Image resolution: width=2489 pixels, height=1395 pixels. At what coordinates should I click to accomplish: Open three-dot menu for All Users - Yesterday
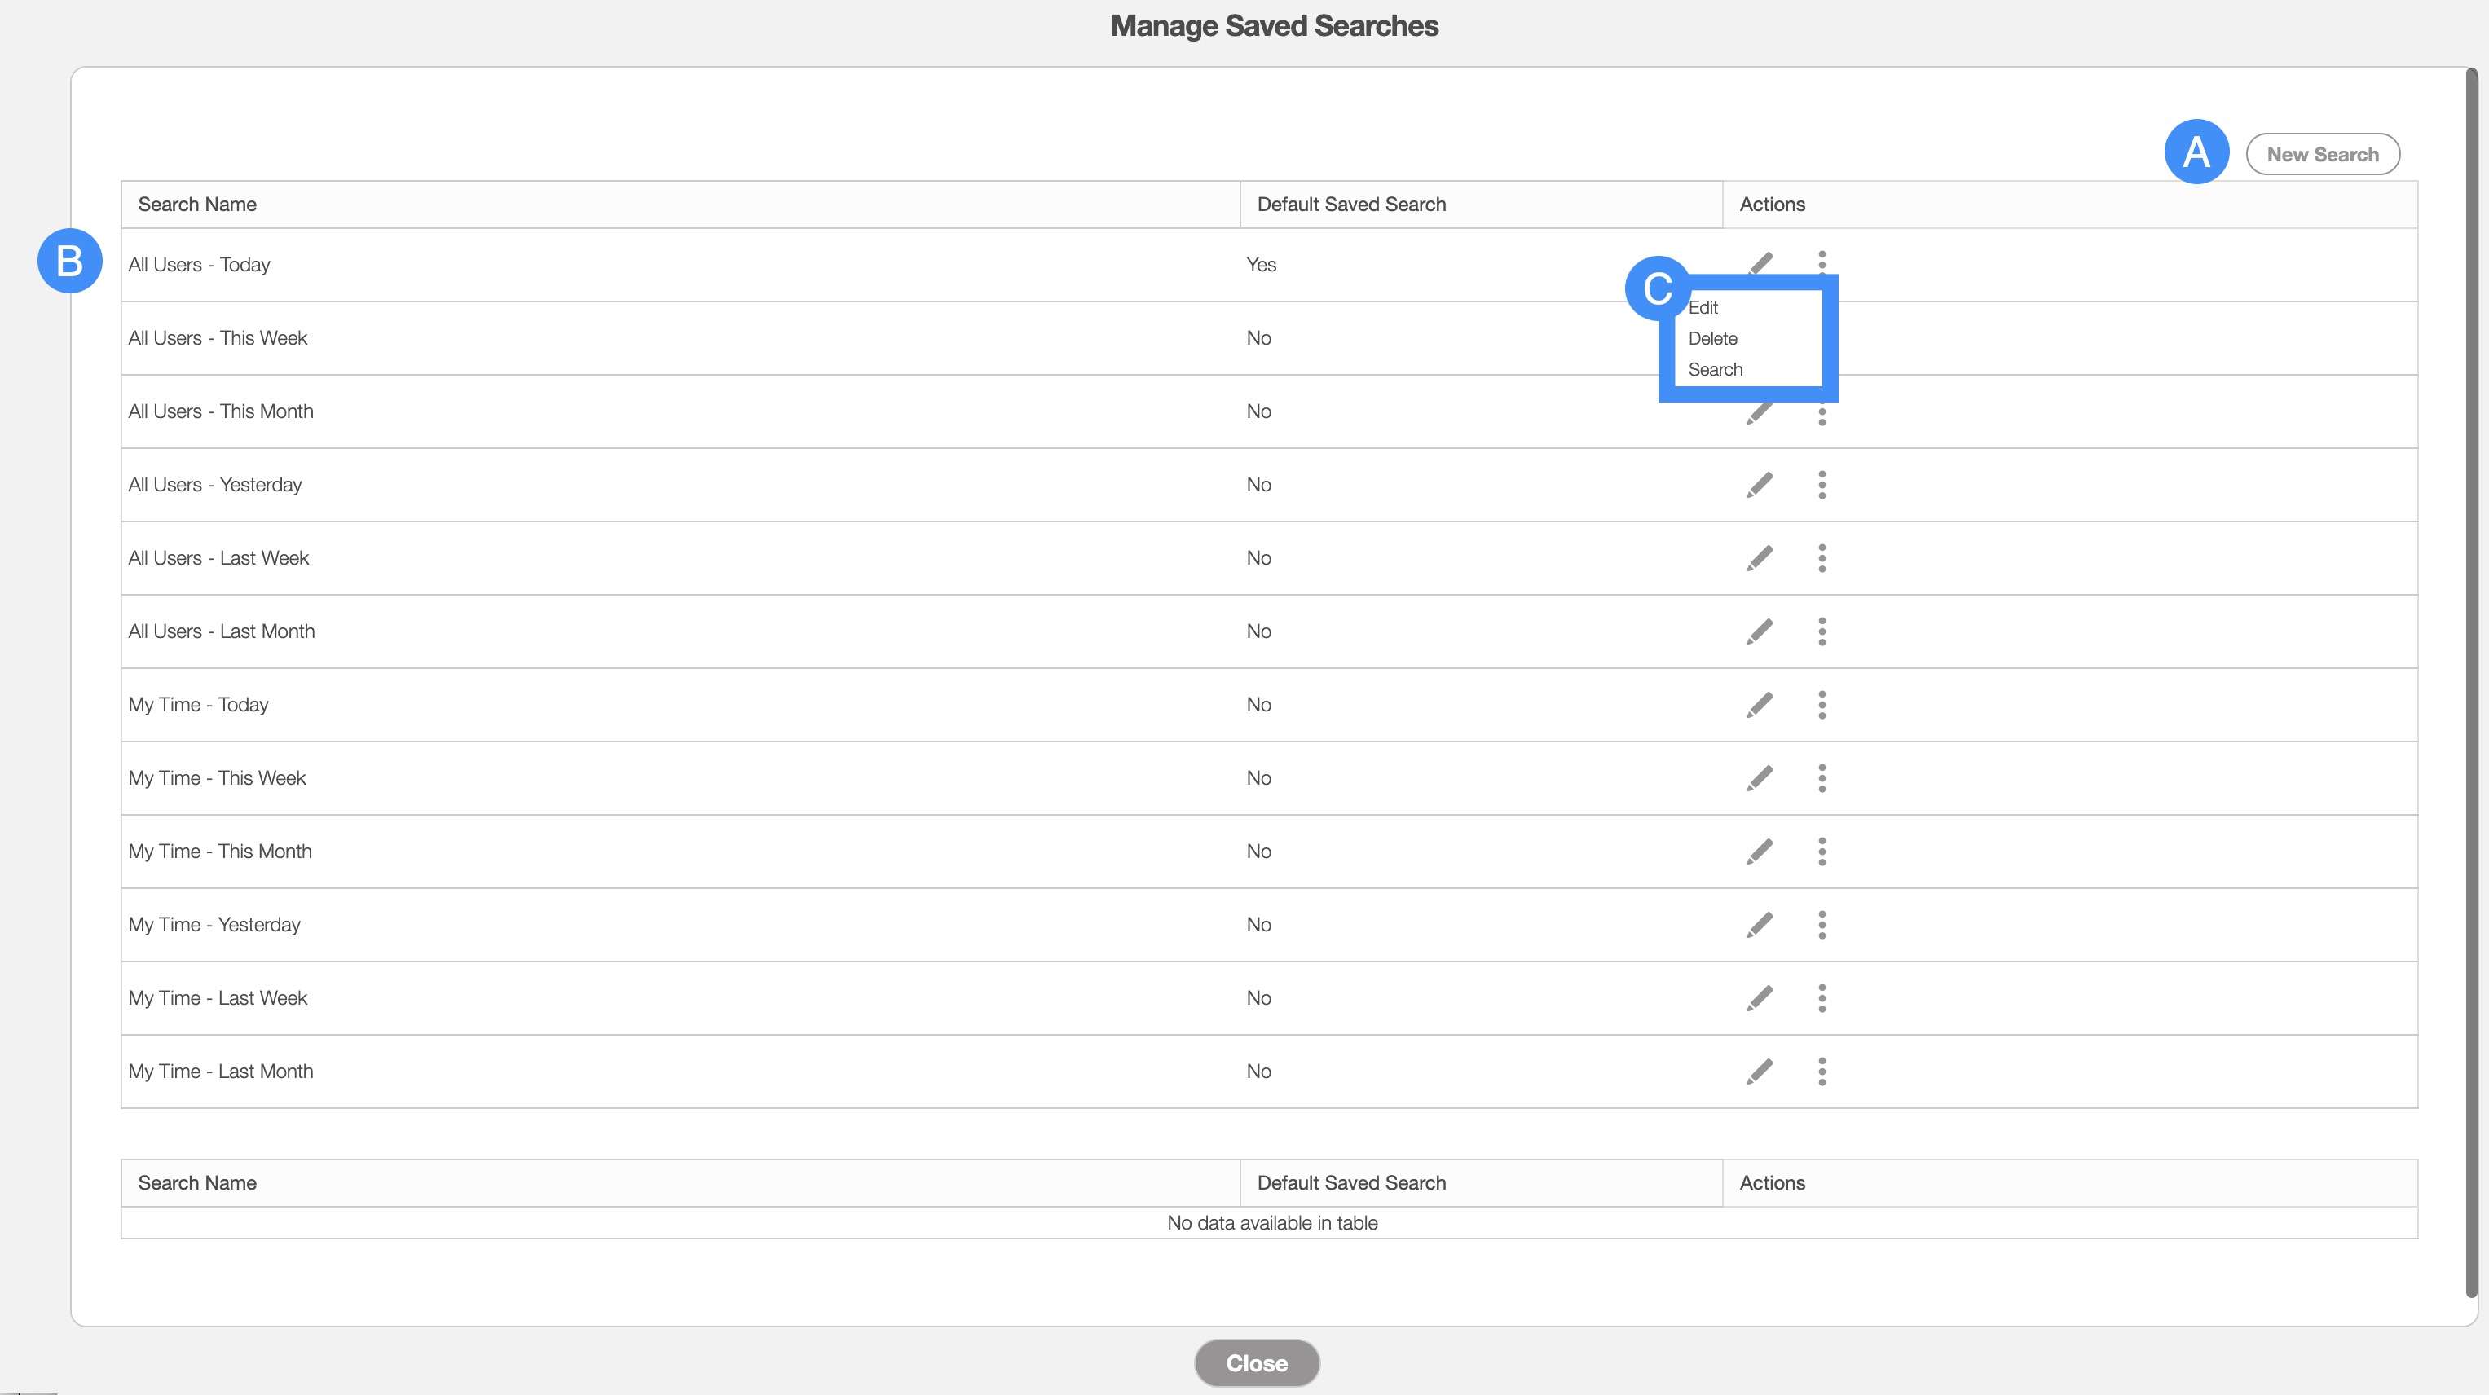[1822, 485]
